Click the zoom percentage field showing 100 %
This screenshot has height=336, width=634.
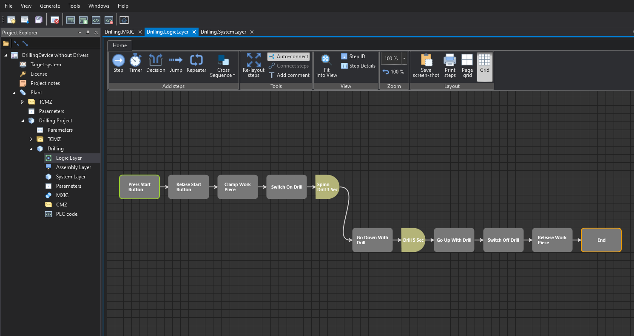tap(391, 58)
